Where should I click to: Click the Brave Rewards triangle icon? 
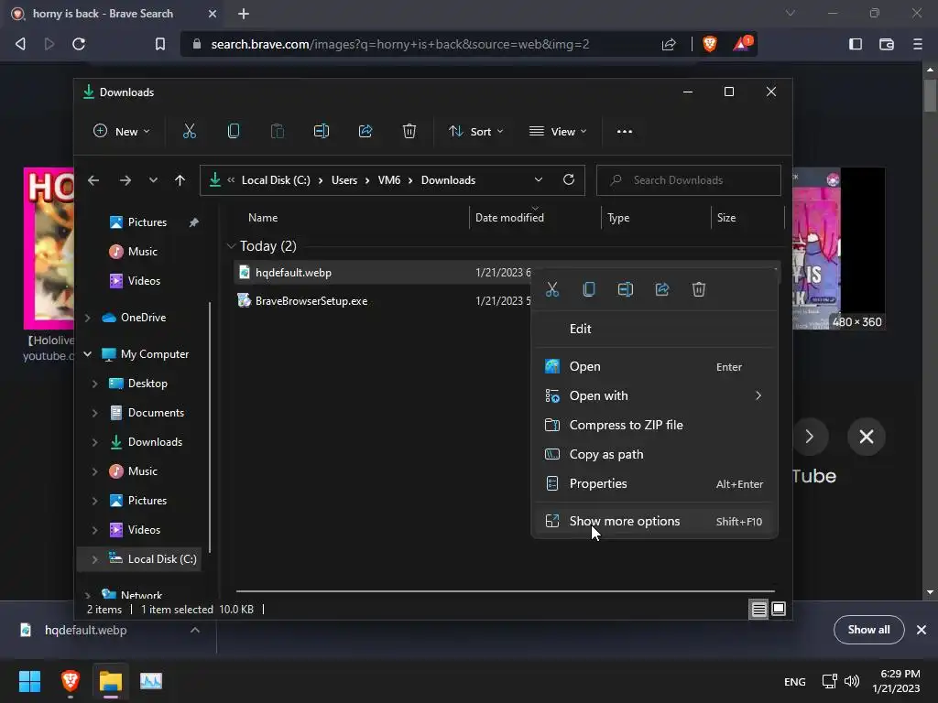point(742,44)
